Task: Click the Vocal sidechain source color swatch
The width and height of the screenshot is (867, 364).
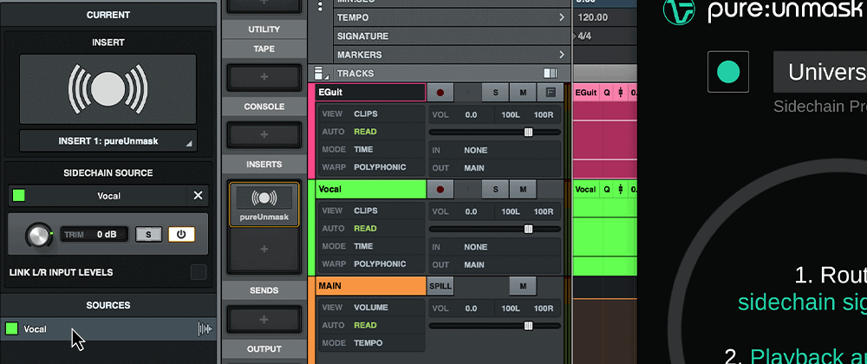Action: [x=19, y=196]
